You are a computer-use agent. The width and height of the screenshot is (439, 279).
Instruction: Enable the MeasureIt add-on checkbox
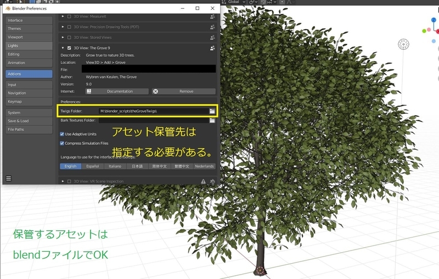(x=69, y=16)
